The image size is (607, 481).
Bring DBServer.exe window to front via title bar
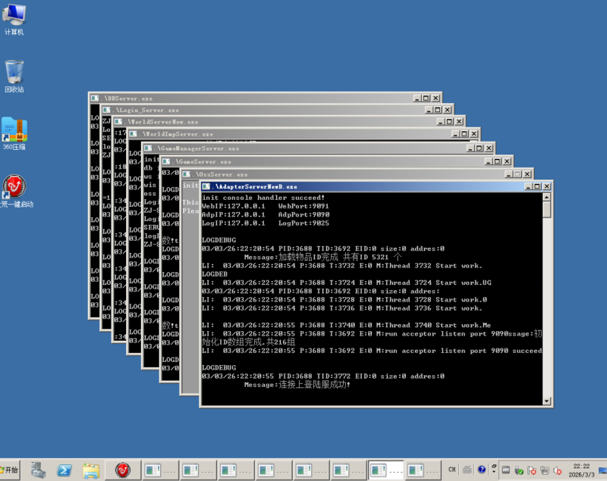(x=250, y=98)
